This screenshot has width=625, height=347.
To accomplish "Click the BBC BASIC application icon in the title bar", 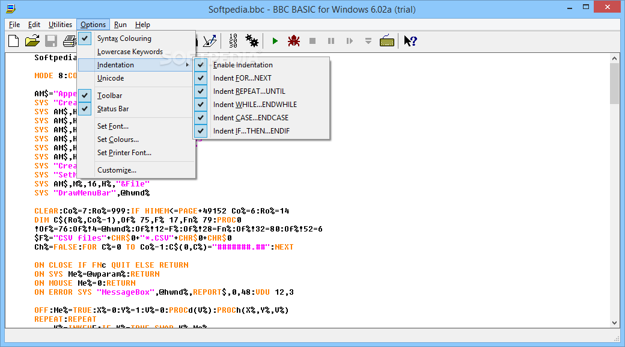I will [x=11, y=9].
